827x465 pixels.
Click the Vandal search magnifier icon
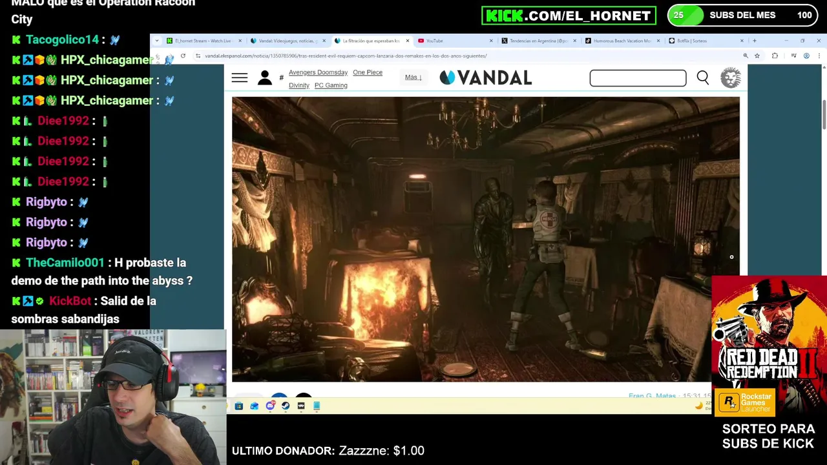[703, 78]
